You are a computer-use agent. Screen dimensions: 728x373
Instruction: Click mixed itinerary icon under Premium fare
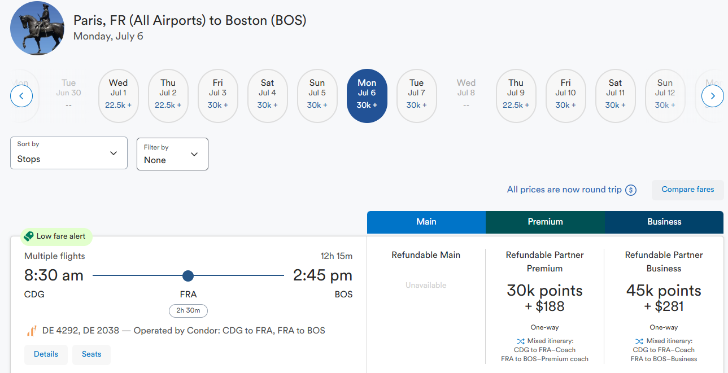[520, 341]
